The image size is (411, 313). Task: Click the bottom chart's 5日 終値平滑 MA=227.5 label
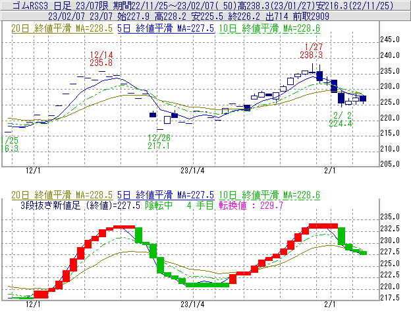(166, 195)
